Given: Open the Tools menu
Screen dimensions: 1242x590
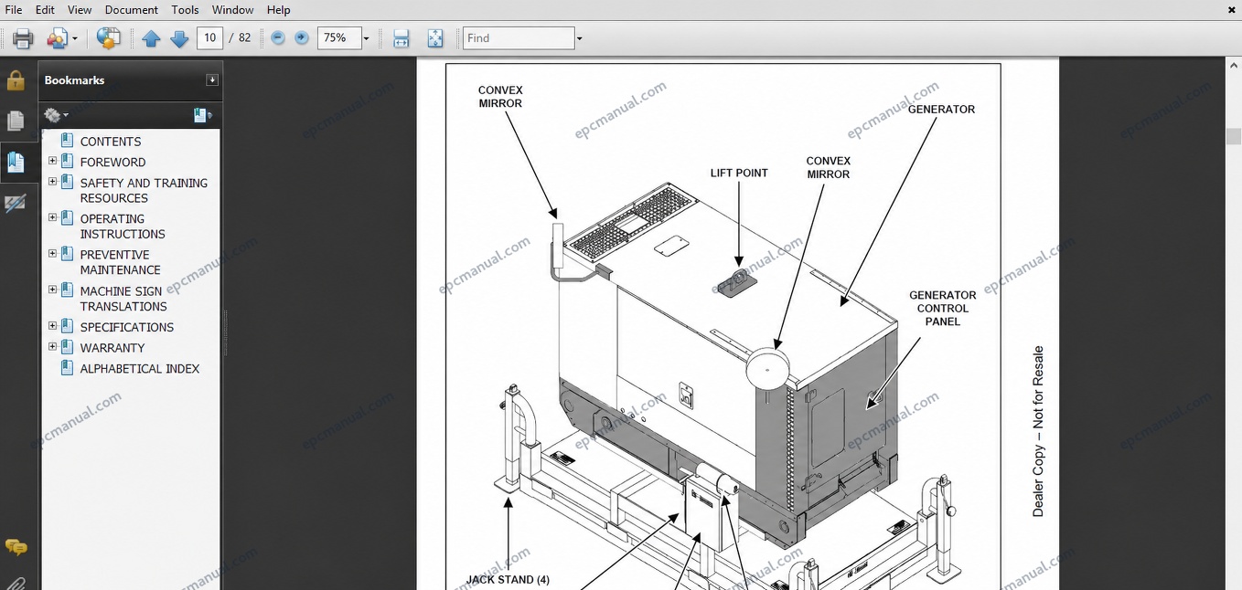Looking at the screenshot, I should [x=185, y=10].
